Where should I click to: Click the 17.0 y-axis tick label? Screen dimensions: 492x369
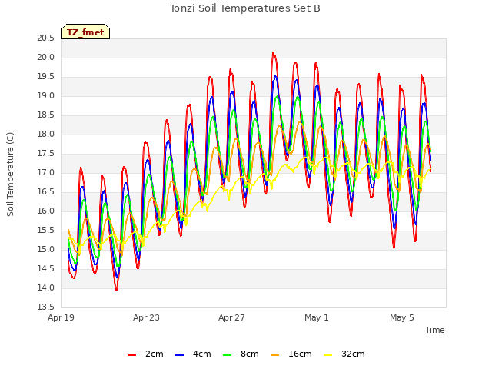(x=46, y=172)
